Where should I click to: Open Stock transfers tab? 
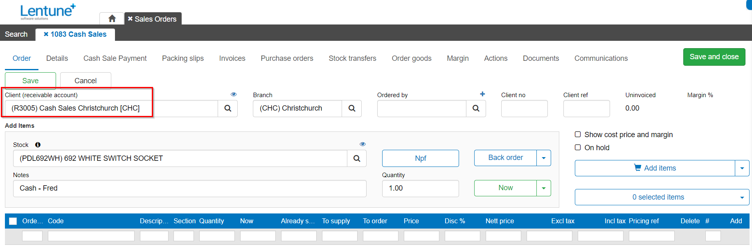click(x=352, y=58)
